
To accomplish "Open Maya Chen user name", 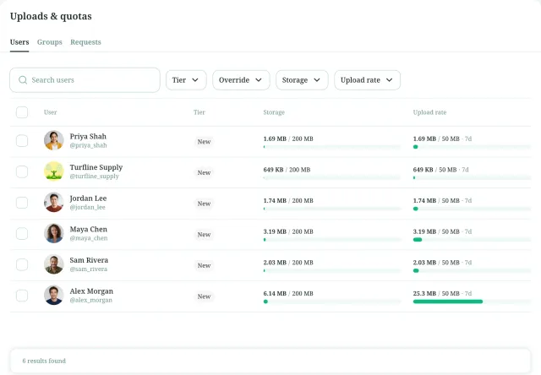I will pyautogui.click(x=88, y=230).
